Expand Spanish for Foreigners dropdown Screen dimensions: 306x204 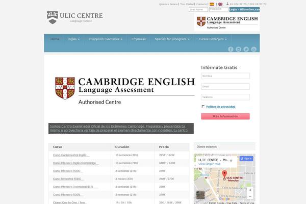[172, 39]
